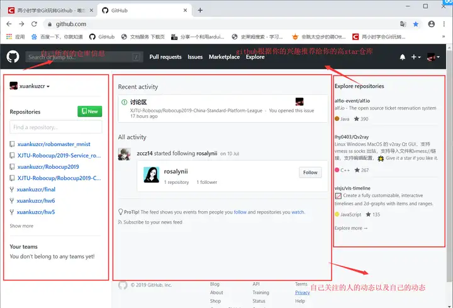Open a new browser tab with plus

pyautogui.click(x=200, y=11)
